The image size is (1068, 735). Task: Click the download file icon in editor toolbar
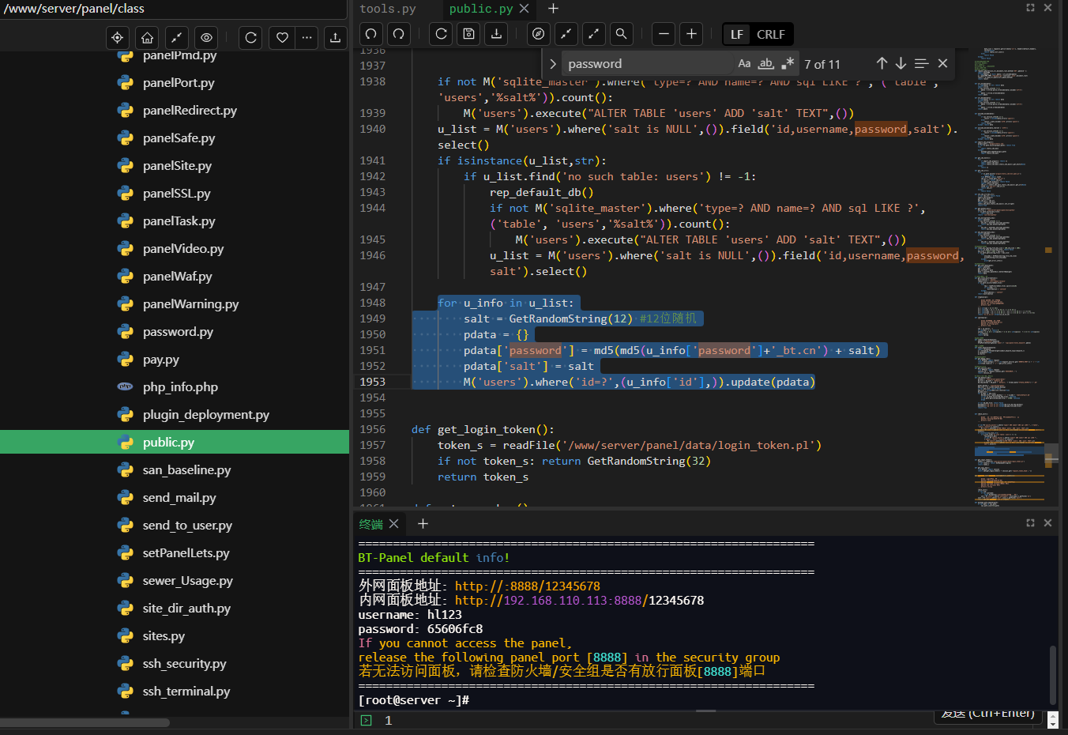496,34
